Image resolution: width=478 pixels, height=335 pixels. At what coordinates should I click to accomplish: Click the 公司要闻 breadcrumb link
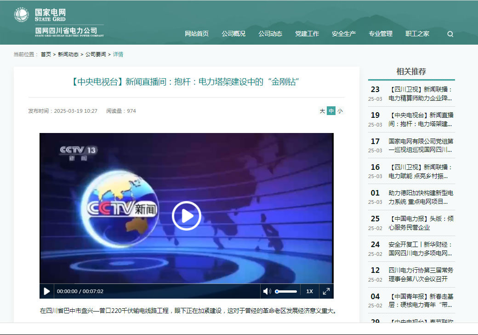pos(96,54)
